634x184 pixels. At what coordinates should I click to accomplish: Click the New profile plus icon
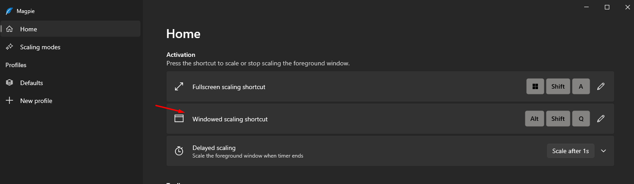pos(9,101)
